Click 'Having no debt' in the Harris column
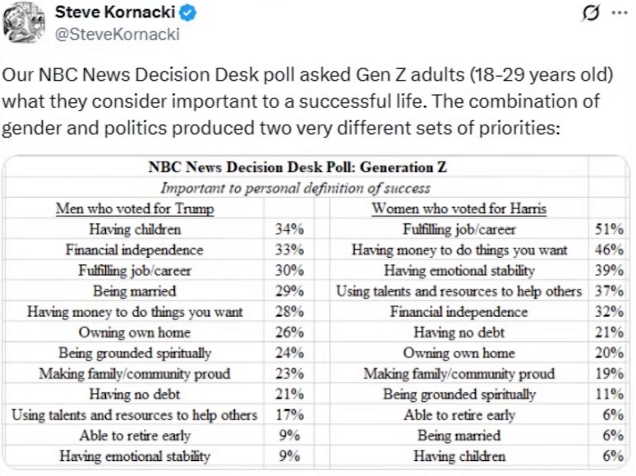This screenshot has height=476, width=636. pos(459,332)
